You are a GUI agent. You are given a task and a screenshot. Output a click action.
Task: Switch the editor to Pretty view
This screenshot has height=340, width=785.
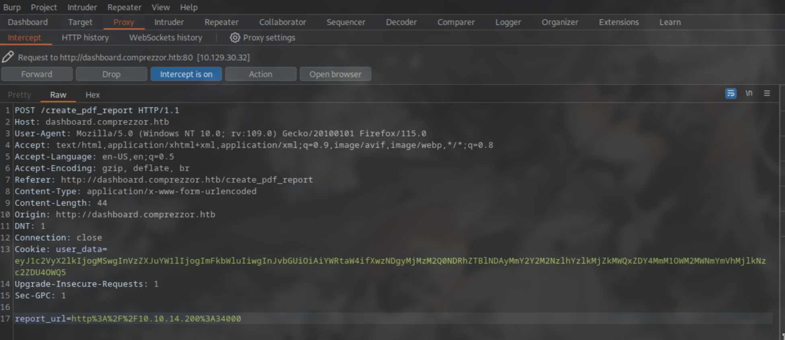click(x=19, y=95)
